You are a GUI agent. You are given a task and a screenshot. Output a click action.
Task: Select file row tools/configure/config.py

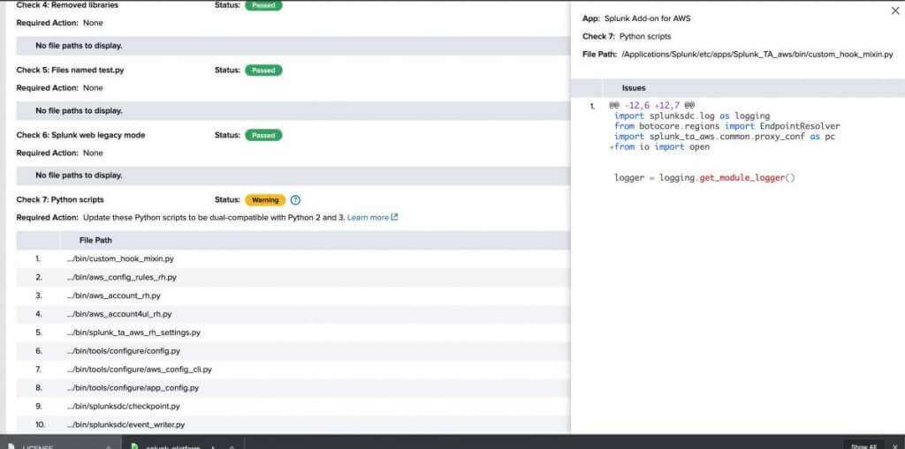(x=293, y=351)
